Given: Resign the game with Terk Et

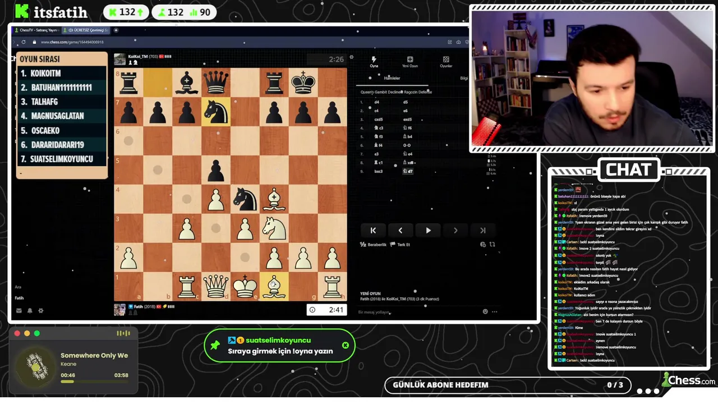Looking at the screenshot, I should click(x=400, y=245).
